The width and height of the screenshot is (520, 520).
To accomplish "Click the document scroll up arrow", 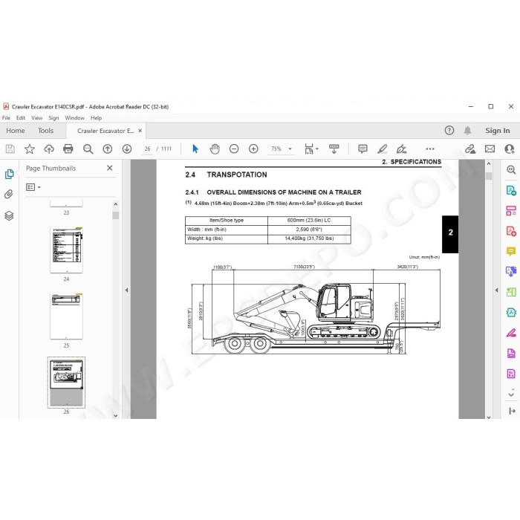I will tap(489, 163).
